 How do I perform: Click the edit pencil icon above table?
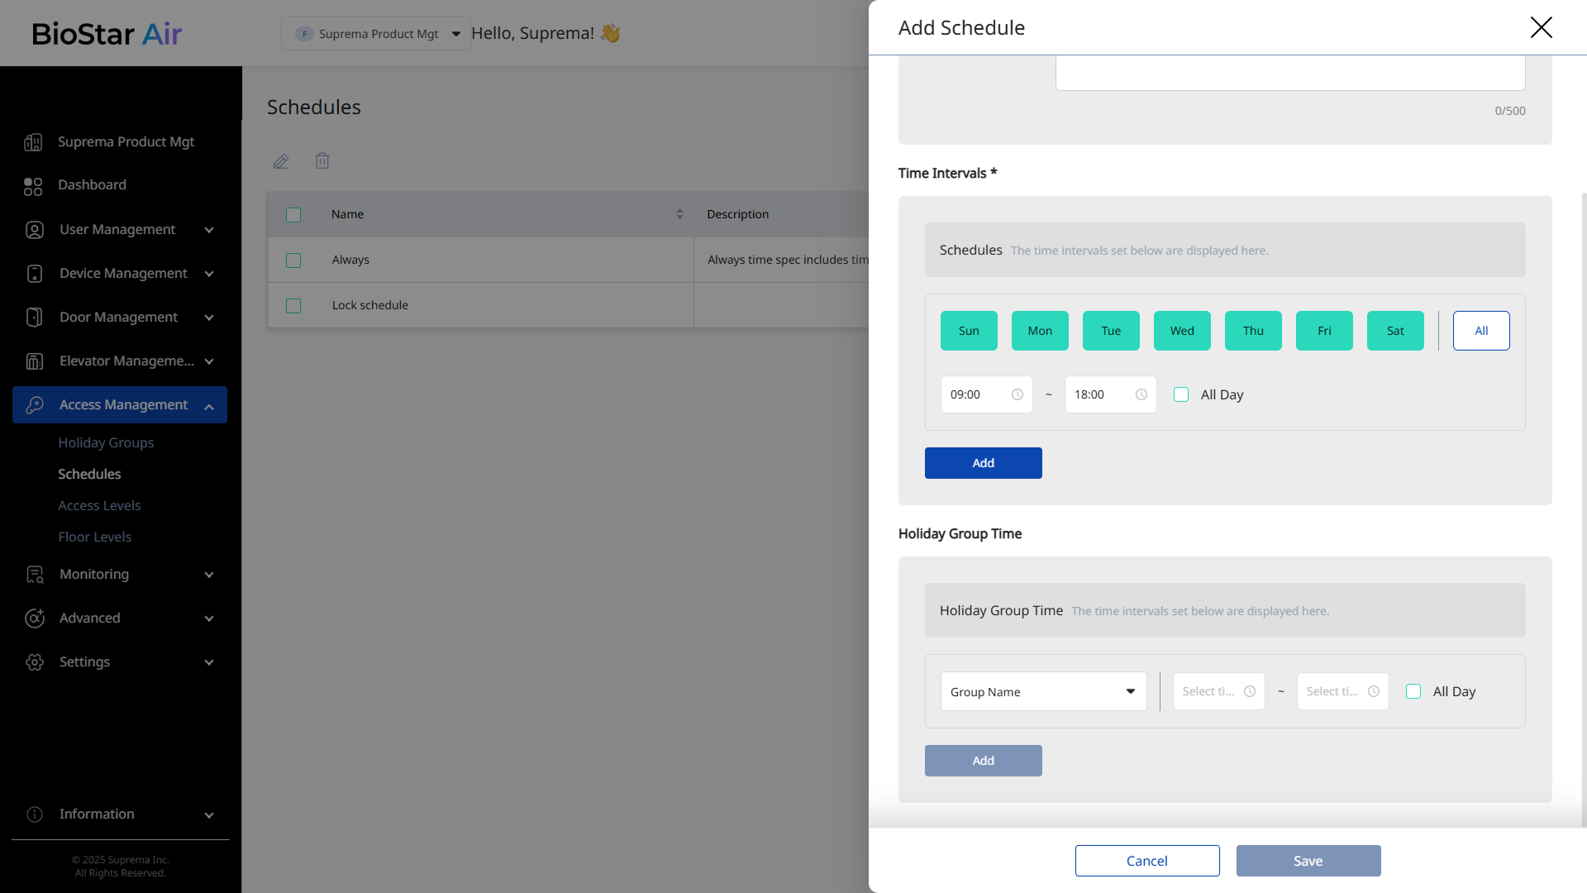click(281, 161)
